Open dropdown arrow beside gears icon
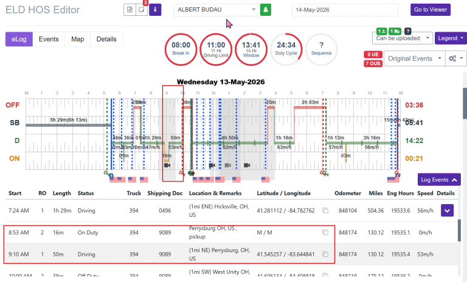Viewport: 467px width, 282px height. coord(462,58)
